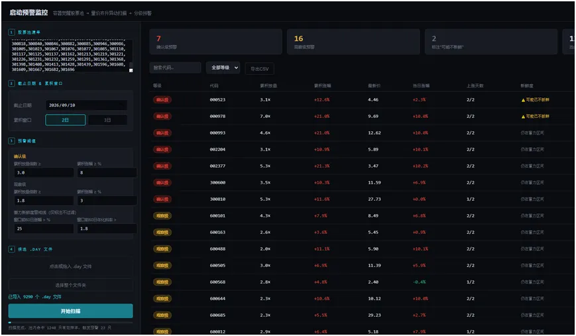Select the 2日 accumulation window option
The width and height of the screenshot is (576, 336).
click(66, 120)
